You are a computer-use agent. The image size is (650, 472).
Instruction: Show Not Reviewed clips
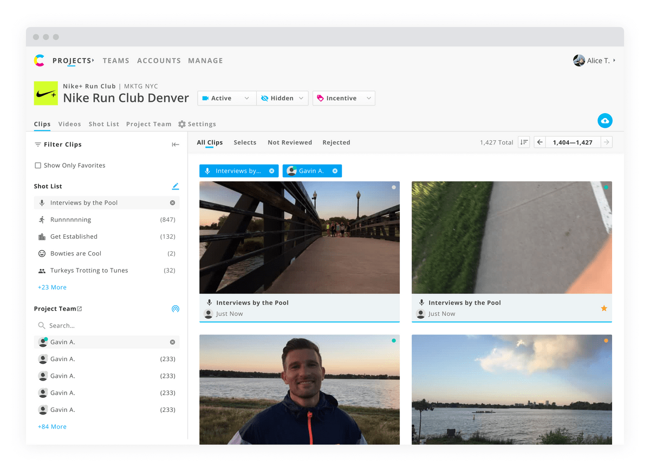[290, 142]
